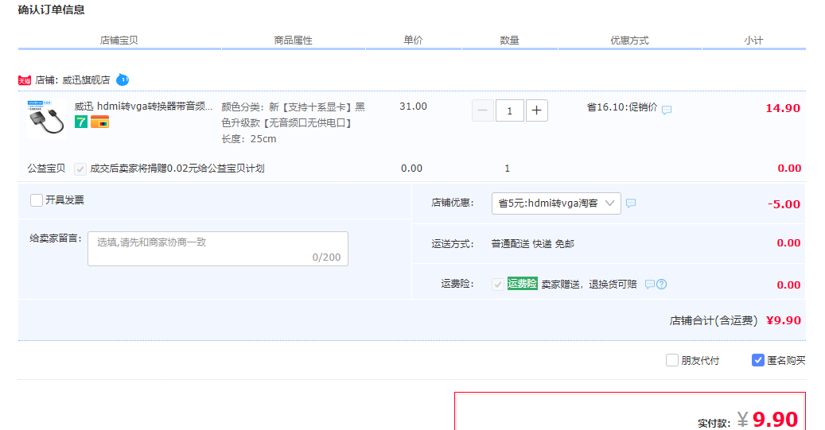The image size is (825, 430).
Task: Decrease the quantity with the minus button
Action: click(x=482, y=110)
